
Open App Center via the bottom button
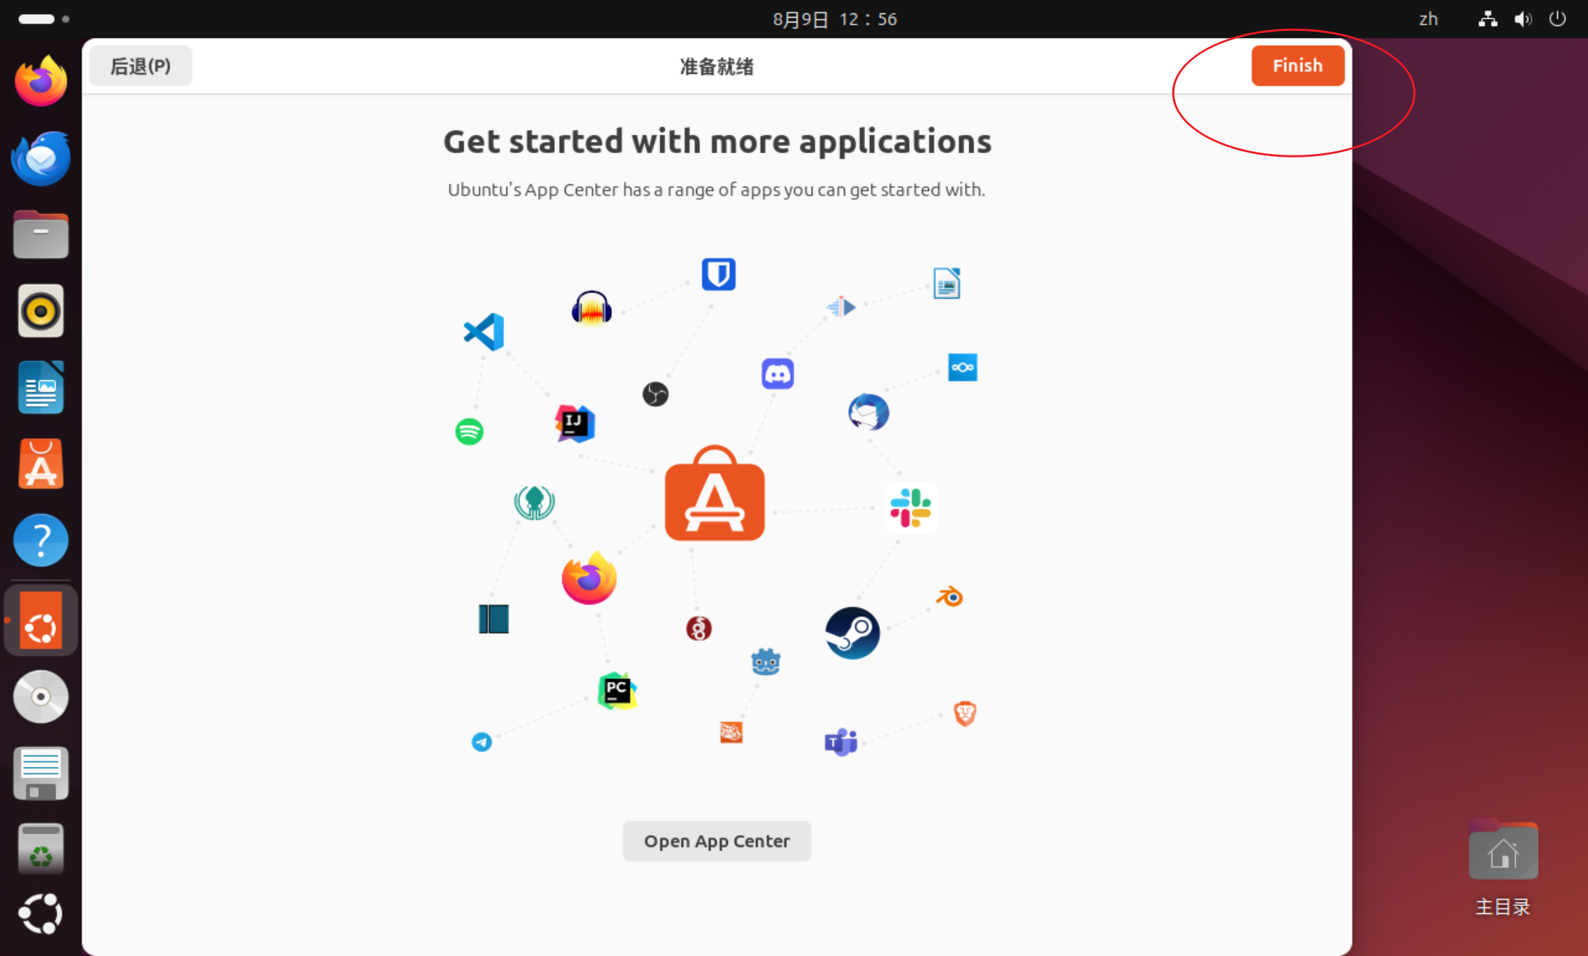coord(717,841)
